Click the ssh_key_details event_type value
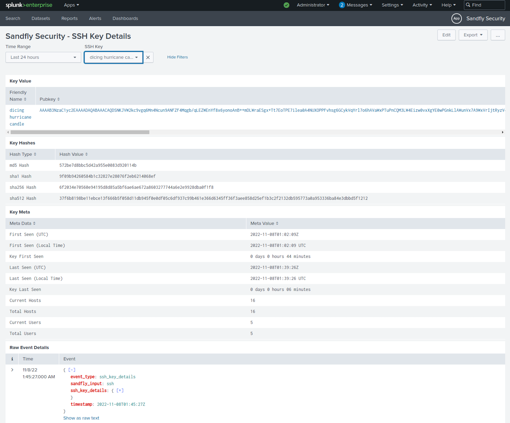Viewport: 510px width, 423px height. (x=118, y=377)
